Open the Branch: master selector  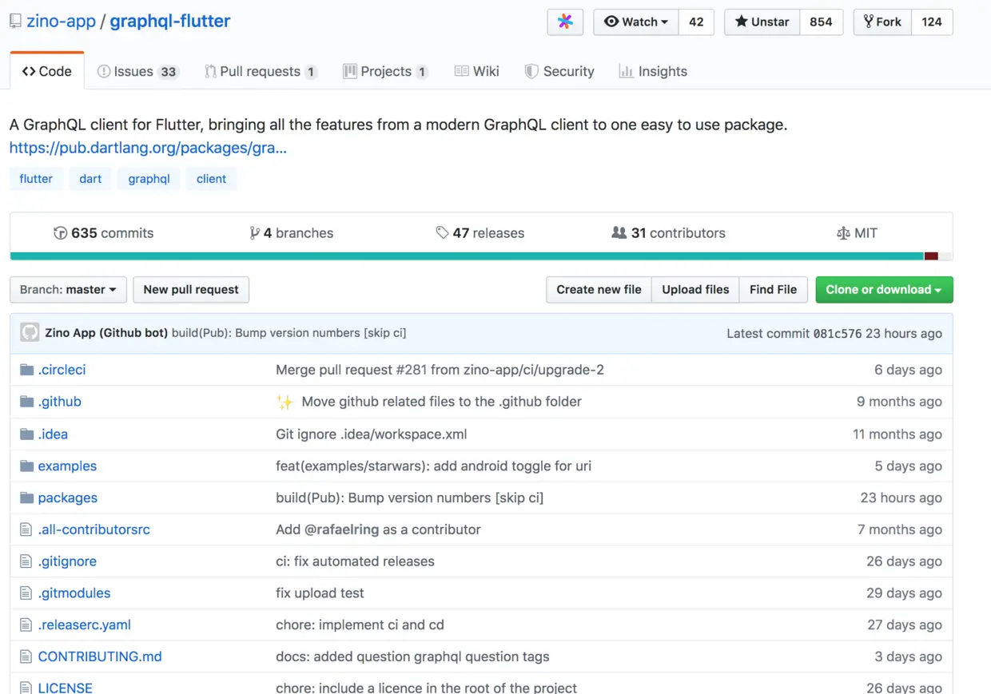click(68, 289)
